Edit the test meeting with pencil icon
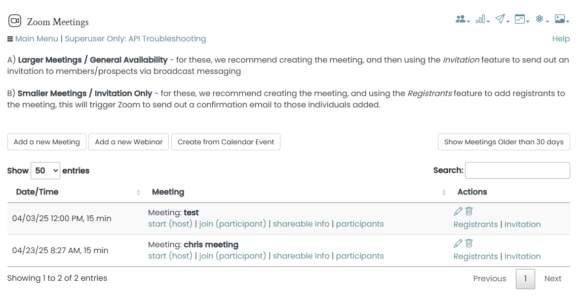The height and width of the screenshot is (298, 584). [x=458, y=211]
